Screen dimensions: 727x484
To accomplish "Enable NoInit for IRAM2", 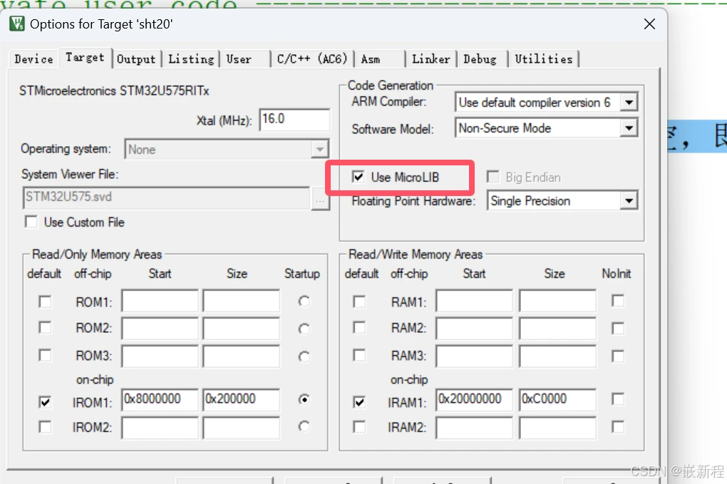I will click(x=618, y=426).
